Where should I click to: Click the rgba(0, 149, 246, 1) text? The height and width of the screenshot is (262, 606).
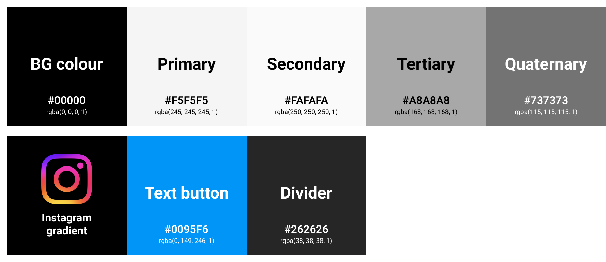[187, 241]
